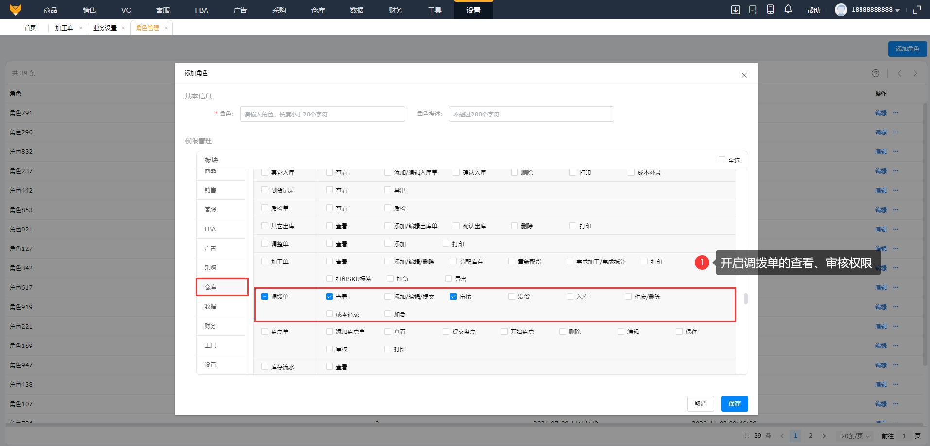Select the 仓库 module in permission sidebar
The image size is (930, 446).
[x=222, y=287]
